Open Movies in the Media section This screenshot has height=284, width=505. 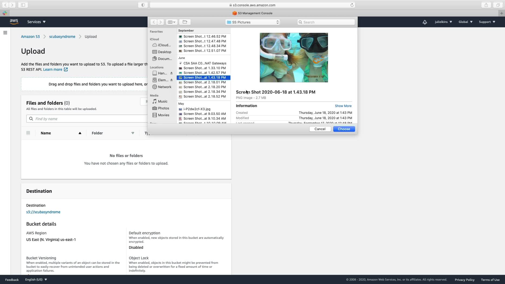click(x=161, y=115)
